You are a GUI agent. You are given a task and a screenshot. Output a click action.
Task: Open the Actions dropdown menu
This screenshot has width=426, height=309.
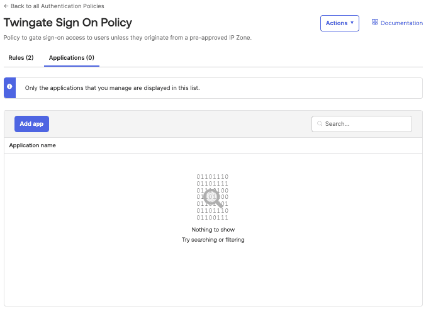tap(339, 23)
